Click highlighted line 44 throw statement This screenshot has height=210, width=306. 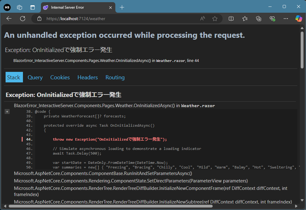tap(110, 139)
